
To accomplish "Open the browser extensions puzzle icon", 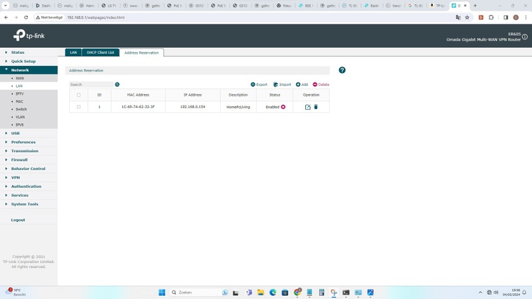I will coord(491,17).
